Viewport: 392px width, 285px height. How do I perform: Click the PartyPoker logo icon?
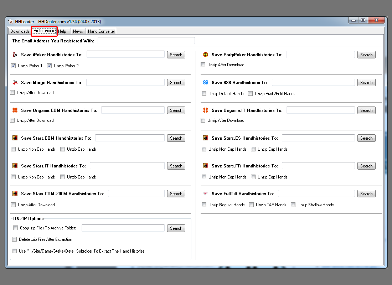pyautogui.click(x=206, y=55)
